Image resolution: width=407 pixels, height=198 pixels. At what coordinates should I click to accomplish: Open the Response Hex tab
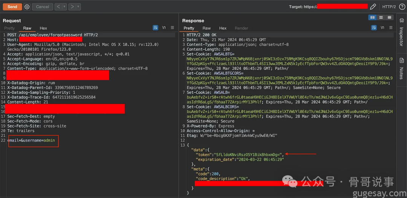pyautogui.click(x=223, y=28)
